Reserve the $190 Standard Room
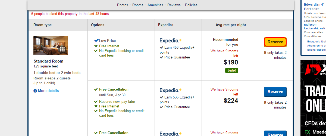 point(275,42)
